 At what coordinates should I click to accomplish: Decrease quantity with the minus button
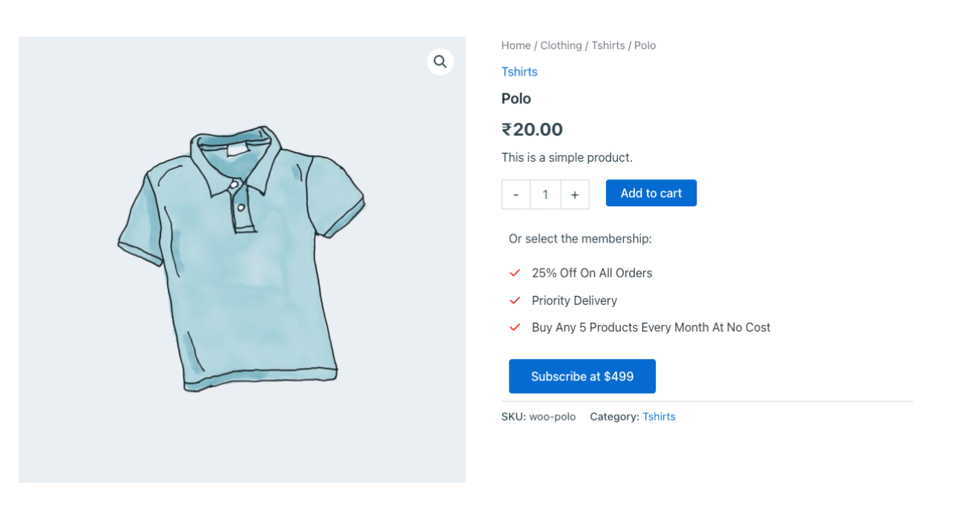point(516,194)
